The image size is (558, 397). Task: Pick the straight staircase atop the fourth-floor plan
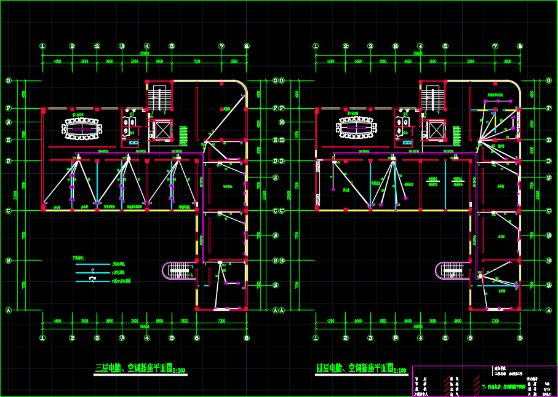point(432,97)
